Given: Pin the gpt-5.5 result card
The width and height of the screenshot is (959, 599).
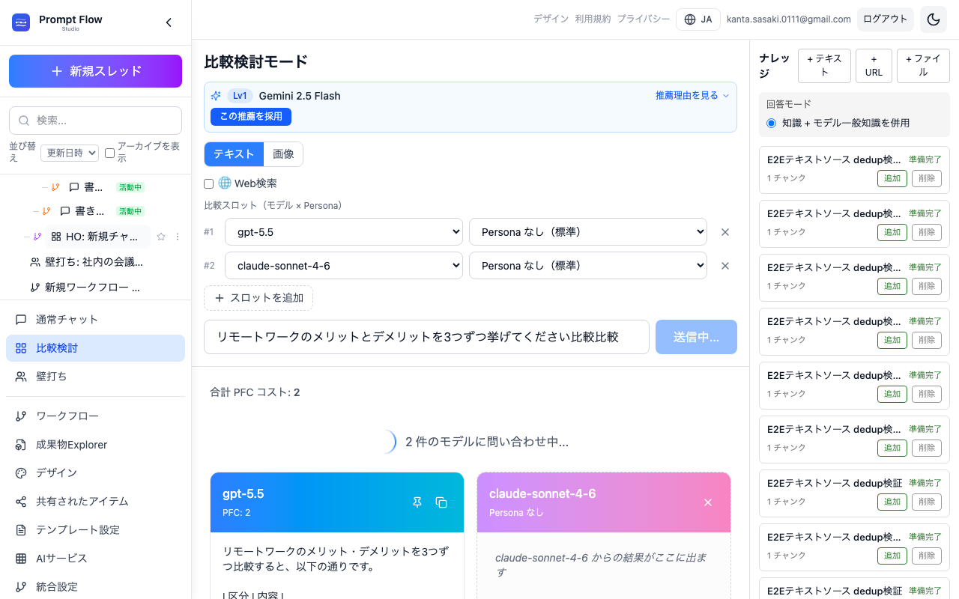Looking at the screenshot, I should [417, 502].
